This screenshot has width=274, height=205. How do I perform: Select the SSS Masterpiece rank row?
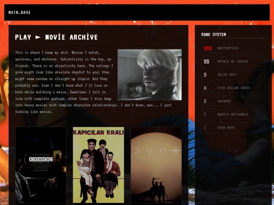(233, 48)
